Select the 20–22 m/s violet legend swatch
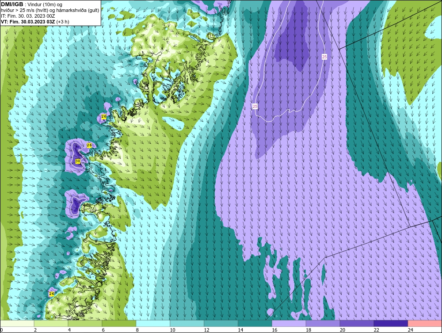 (x=357, y=323)
